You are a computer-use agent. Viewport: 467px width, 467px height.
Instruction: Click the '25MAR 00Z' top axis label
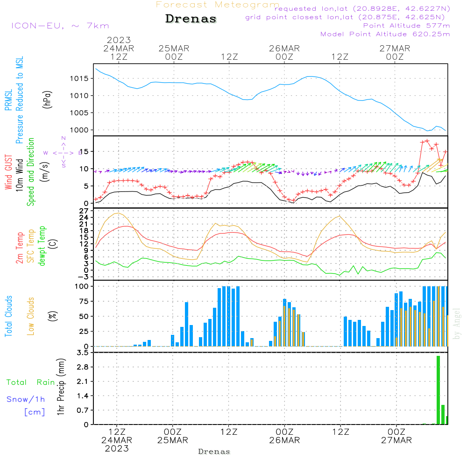pos(174,52)
